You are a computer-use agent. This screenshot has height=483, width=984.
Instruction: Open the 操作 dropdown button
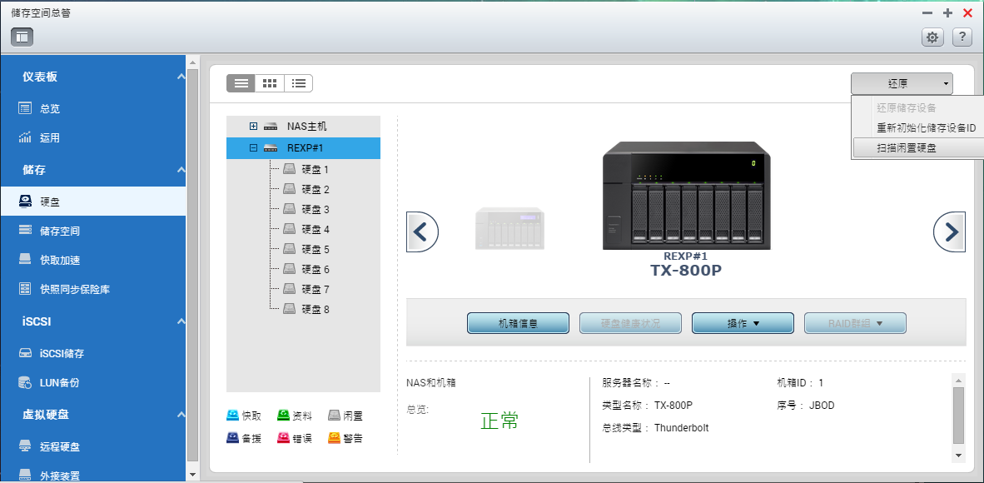743,323
